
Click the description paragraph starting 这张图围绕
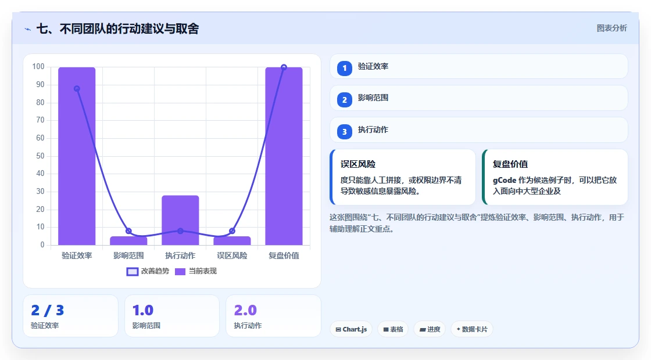(x=477, y=223)
